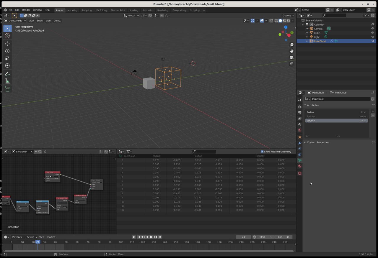Screen dimensions: 378x258
Task: Hide the PointCloud object in outliner
Action: pyautogui.click(x=373, y=41)
